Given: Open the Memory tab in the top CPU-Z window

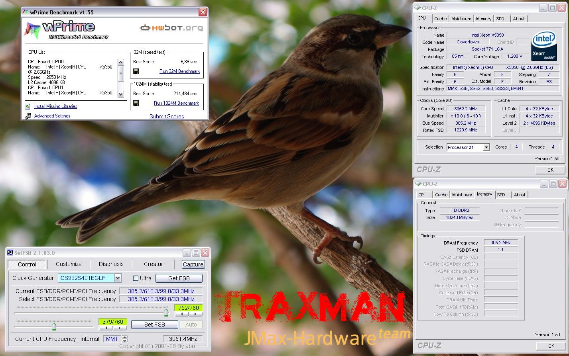Looking at the screenshot, I should 484,19.
